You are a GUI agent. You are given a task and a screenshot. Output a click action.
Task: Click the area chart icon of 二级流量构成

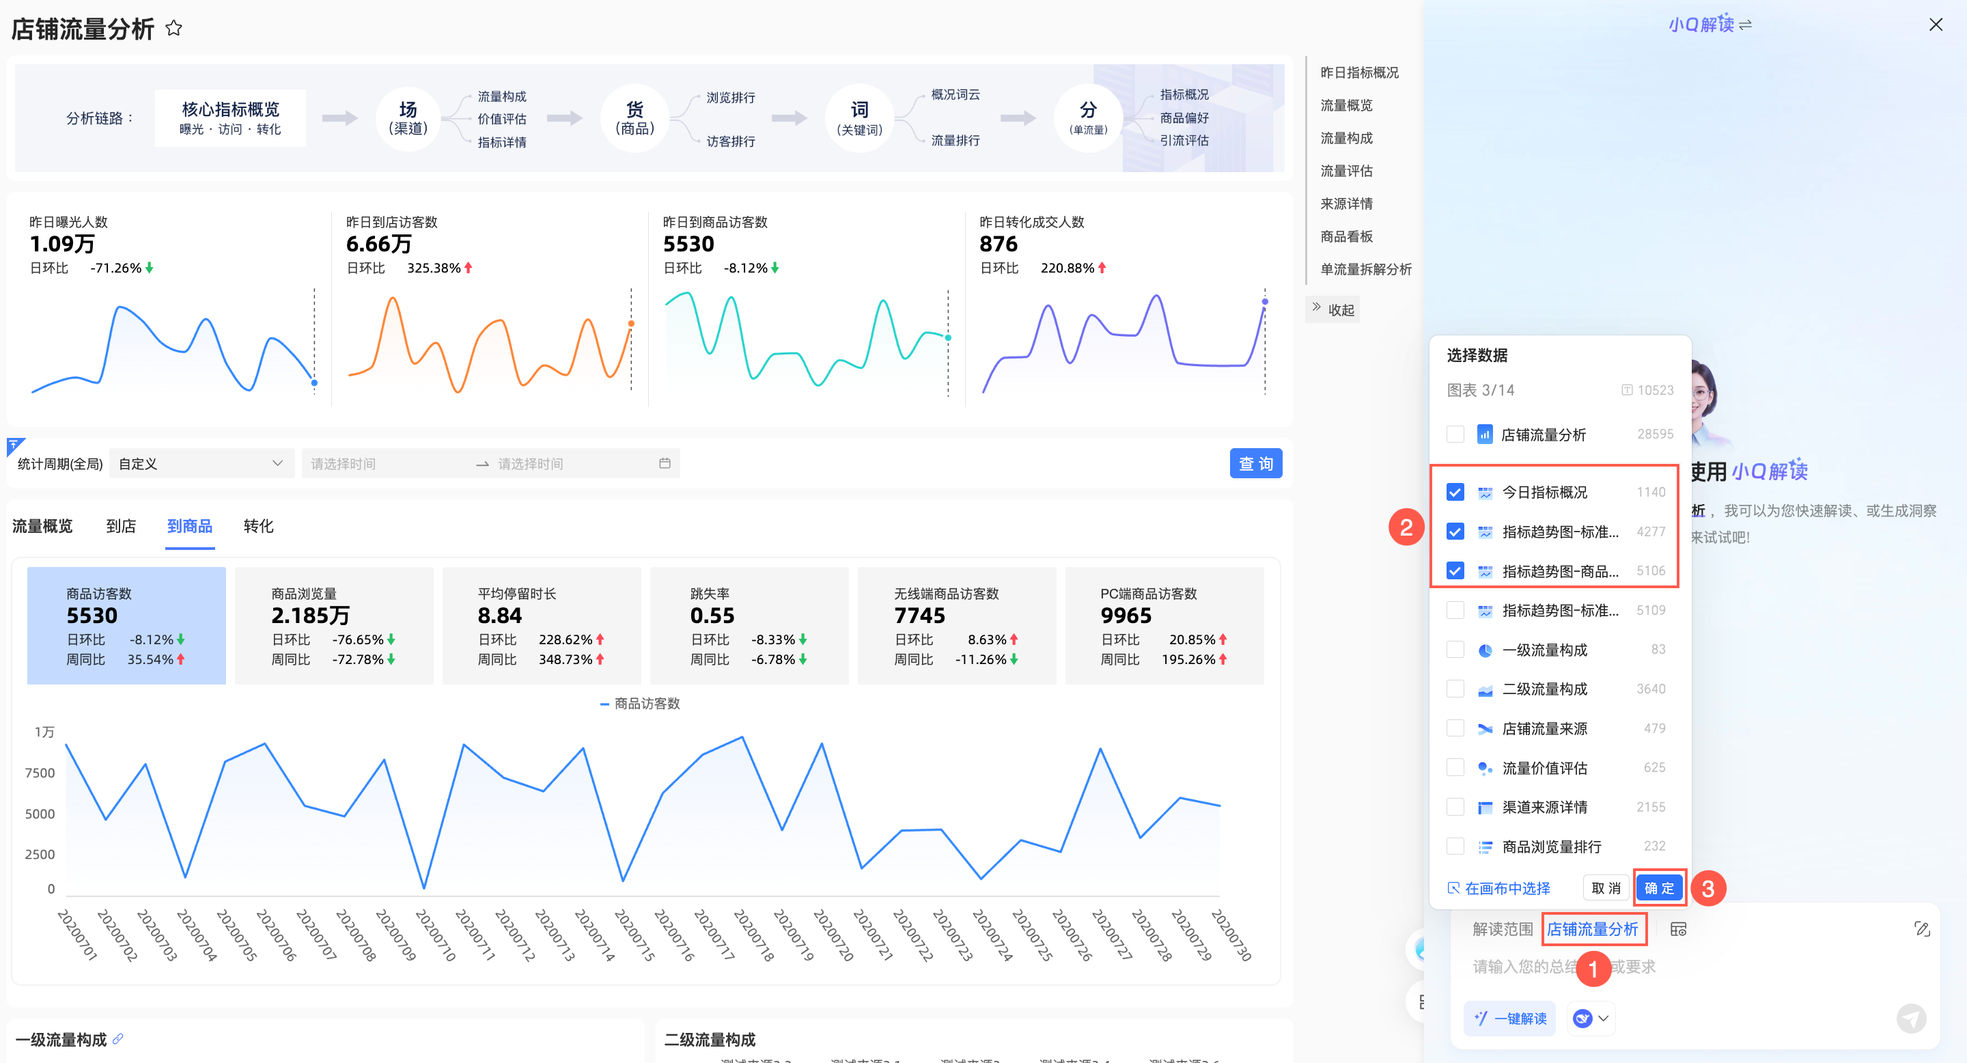[1485, 689]
